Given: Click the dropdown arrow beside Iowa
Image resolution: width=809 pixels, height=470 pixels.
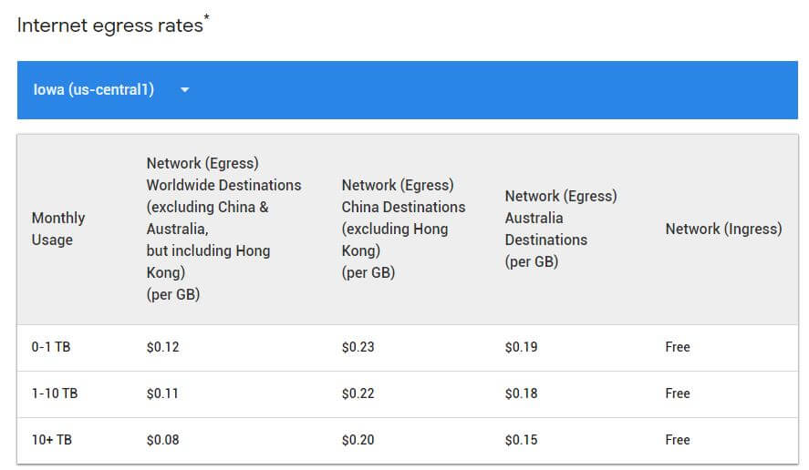Looking at the screenshot, I should [184, 90].
